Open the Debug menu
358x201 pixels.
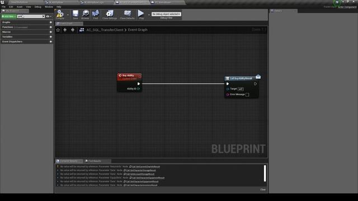[x=38, y=7]
